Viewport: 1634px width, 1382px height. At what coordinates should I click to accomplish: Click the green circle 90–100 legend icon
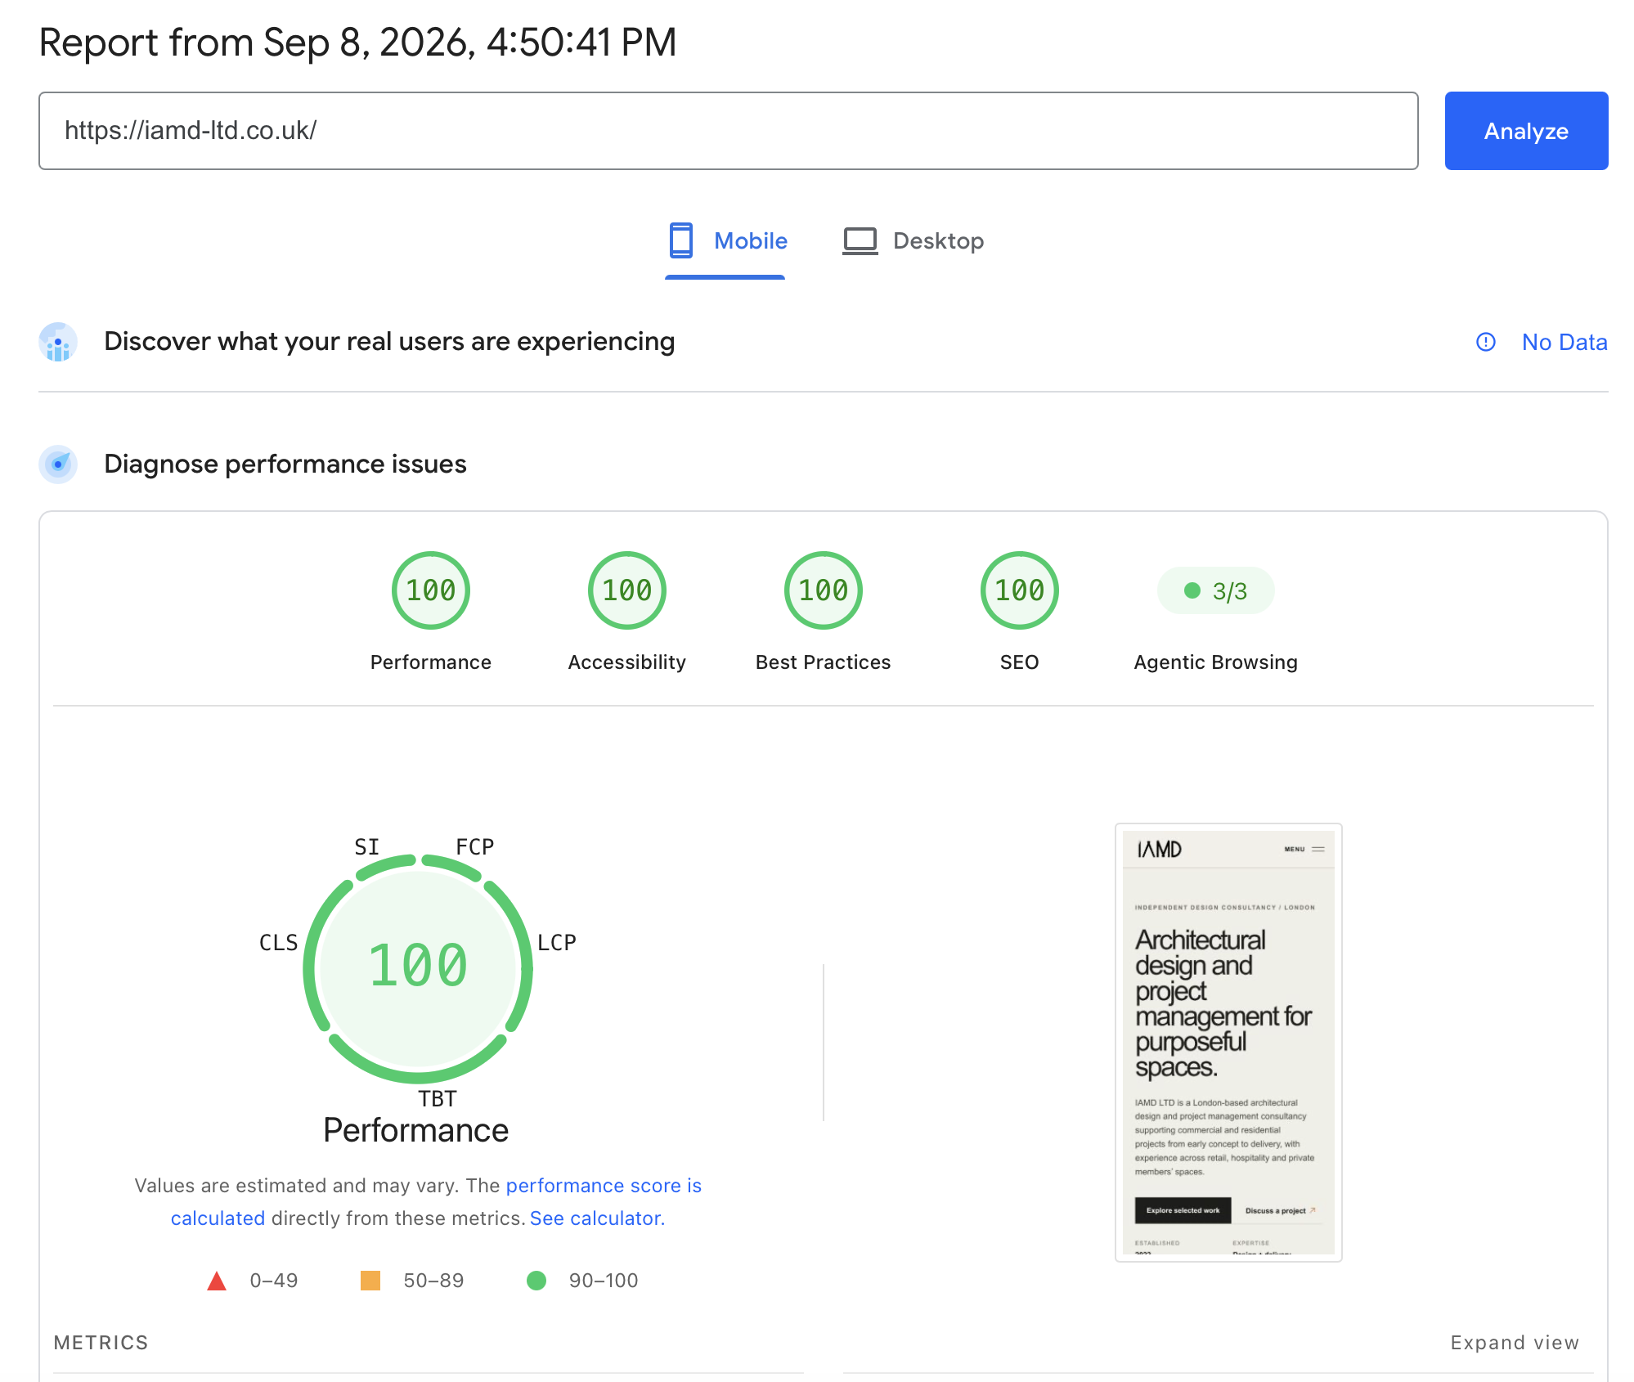click(x=536, y=1281)
